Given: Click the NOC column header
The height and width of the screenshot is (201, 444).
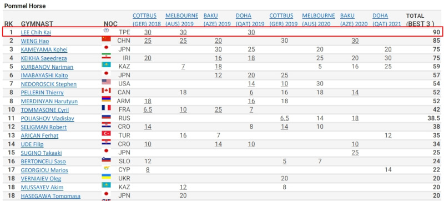Looking at the screenshot, I should tap(110, 24).
